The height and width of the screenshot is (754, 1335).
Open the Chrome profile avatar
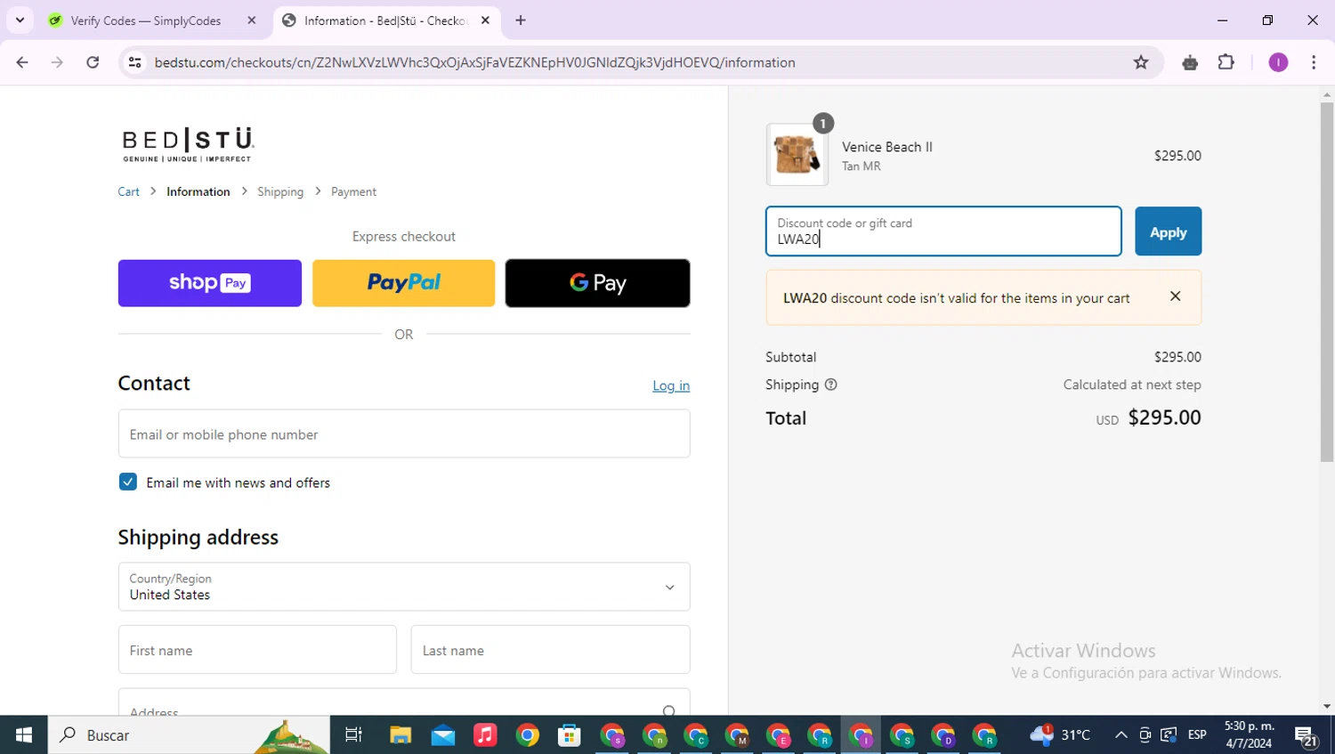(1278, 62)
